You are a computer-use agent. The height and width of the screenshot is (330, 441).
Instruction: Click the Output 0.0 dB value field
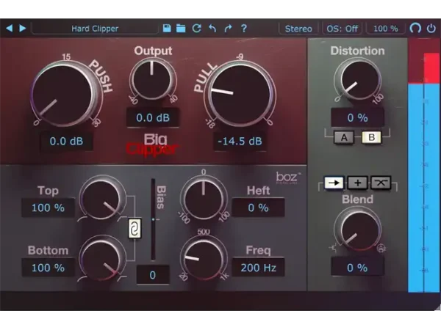153,117
